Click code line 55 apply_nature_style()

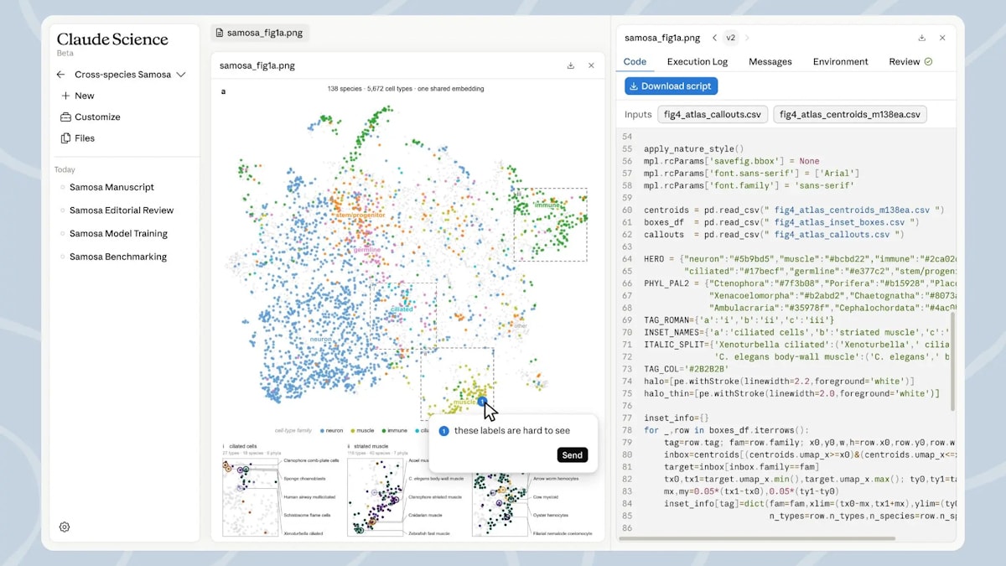[x=694, y=148]
